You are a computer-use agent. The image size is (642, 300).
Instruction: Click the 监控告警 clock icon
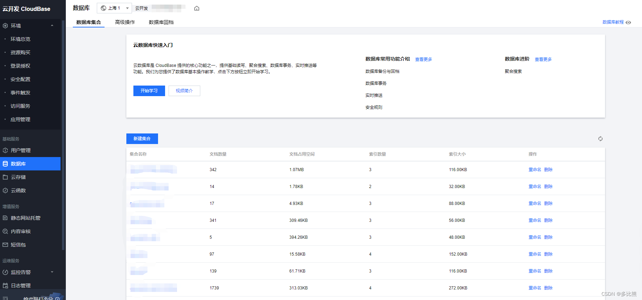click(x=5, y=272)
